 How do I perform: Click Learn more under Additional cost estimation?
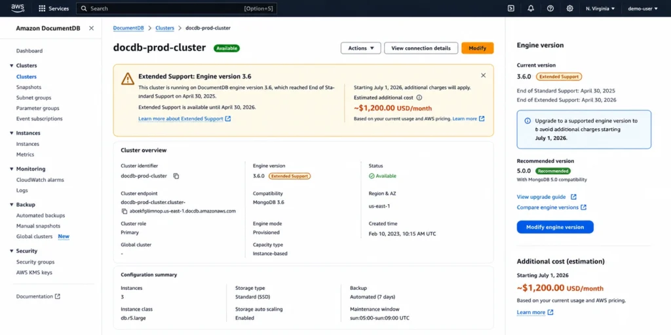531,312
